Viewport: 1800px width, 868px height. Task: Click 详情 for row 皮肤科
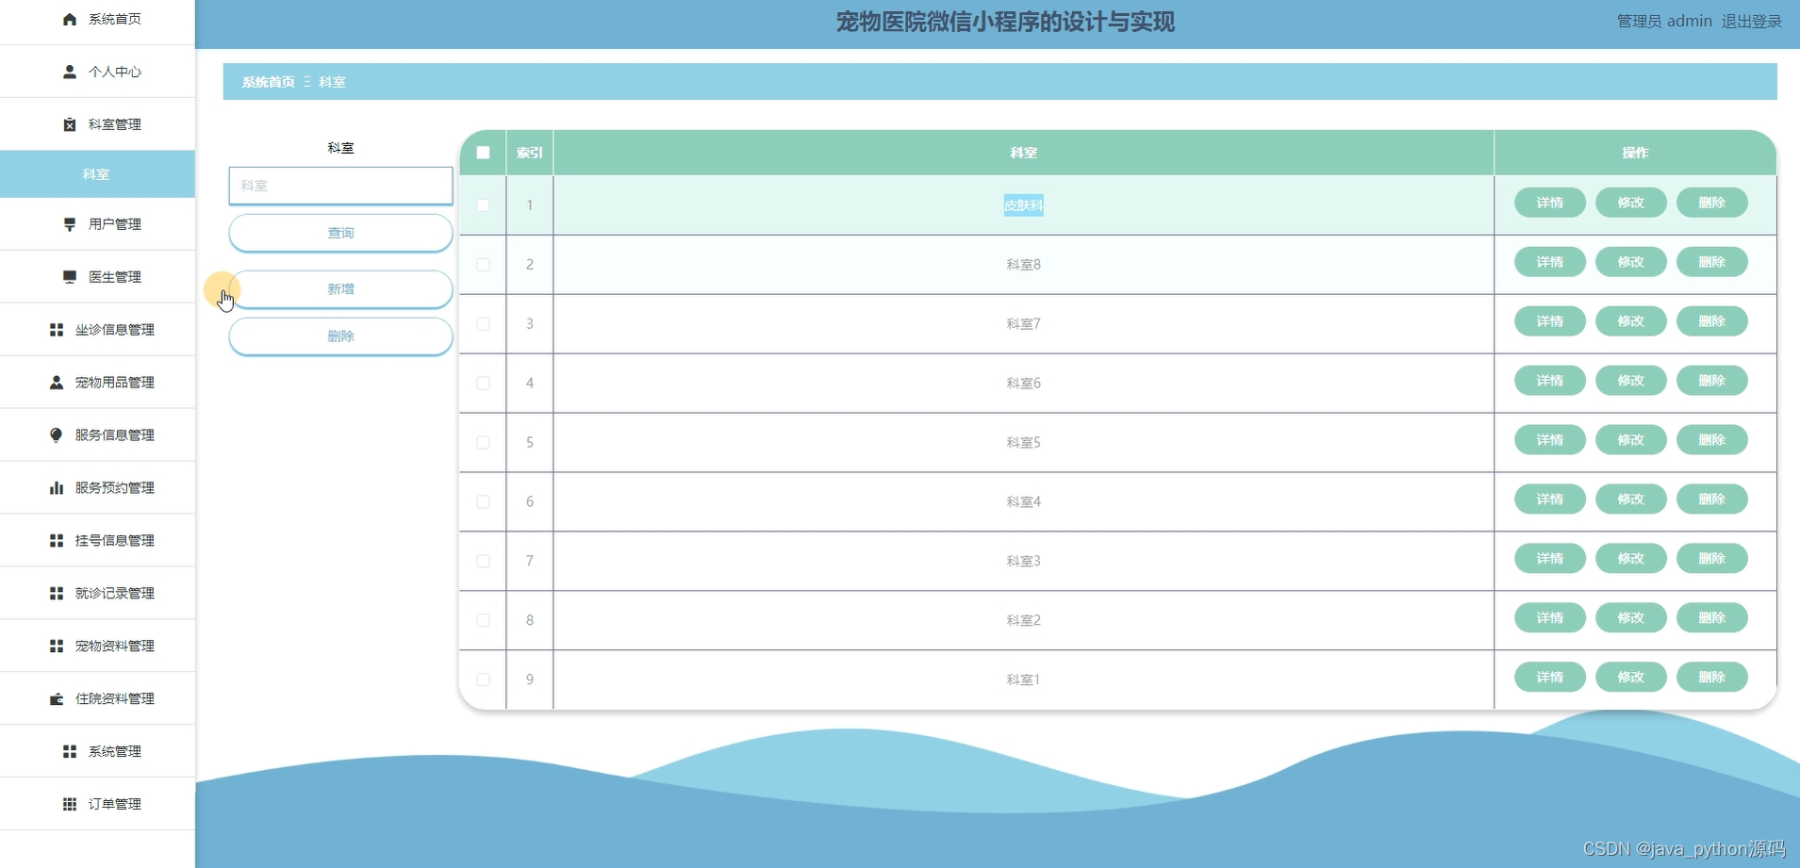pyautogui.click(x=1549, y=203)
